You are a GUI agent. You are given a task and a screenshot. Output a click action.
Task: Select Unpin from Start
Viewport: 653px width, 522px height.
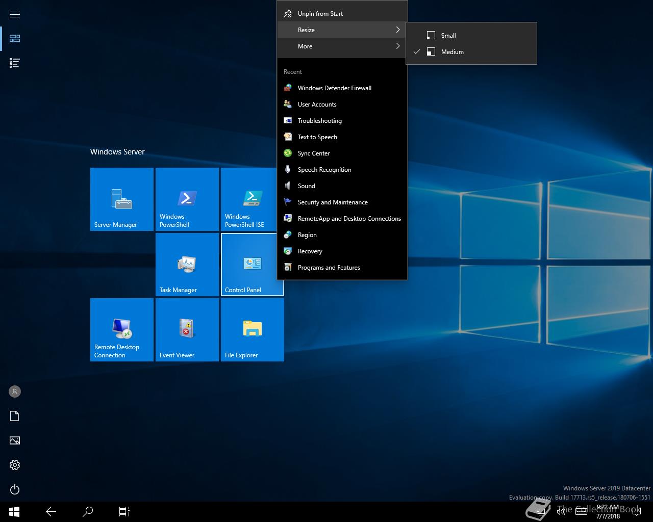pos(342,14)
